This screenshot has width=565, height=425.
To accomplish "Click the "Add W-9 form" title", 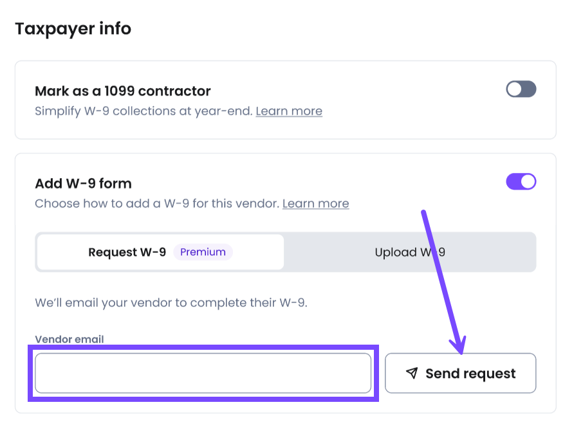I will tap(83, 183).
